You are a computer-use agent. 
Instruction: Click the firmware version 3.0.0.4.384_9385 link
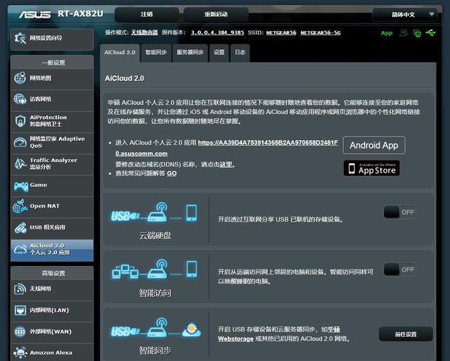217,33
